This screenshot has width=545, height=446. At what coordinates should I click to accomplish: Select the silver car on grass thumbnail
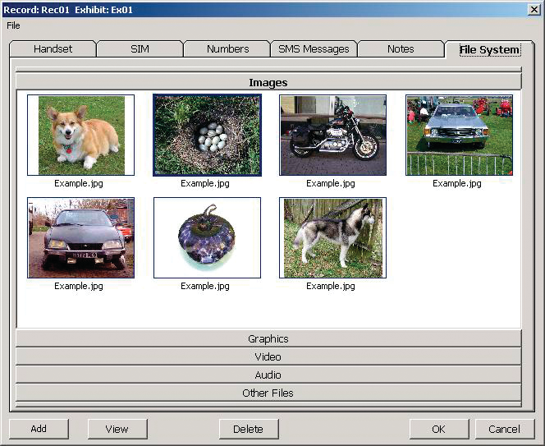click(459, 135)
